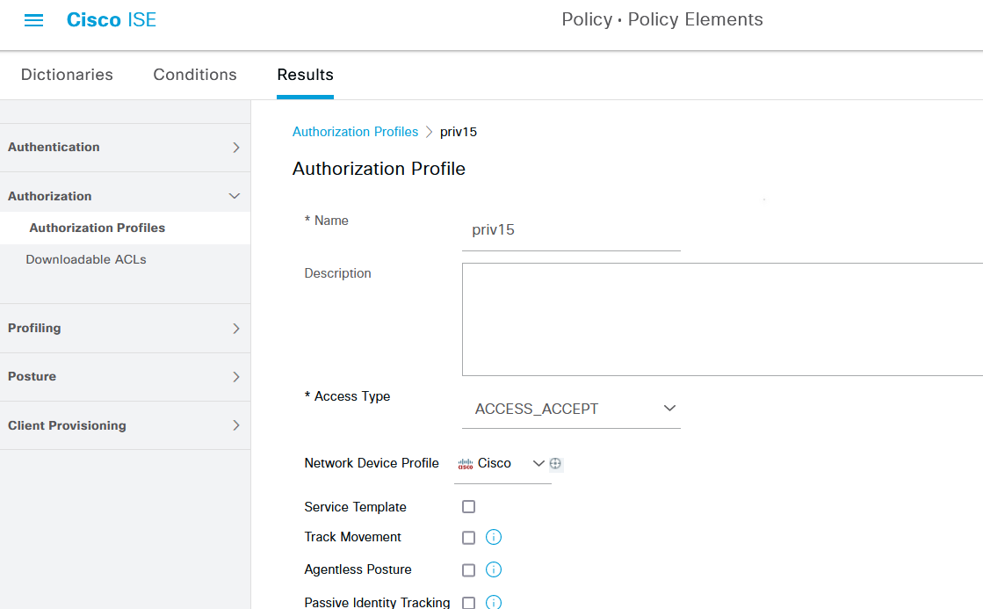Show info for Agentless Posture
The height and width of the screenshot is (609, 983).
click(x=494, y=570)
